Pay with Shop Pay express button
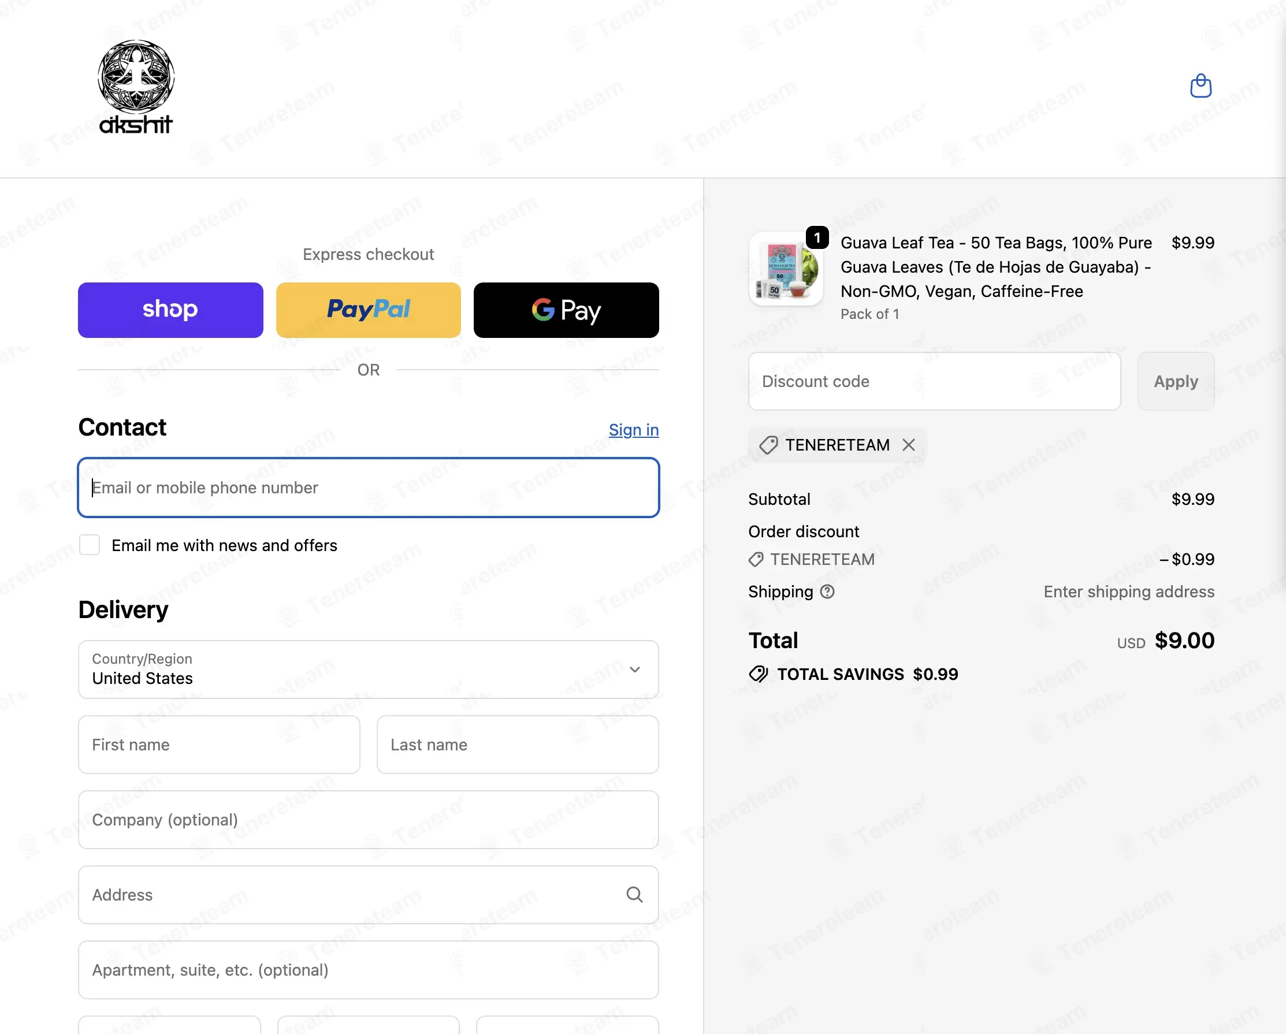The width and height of the screenshot is (1286, 1034). (x=170, y=310)
